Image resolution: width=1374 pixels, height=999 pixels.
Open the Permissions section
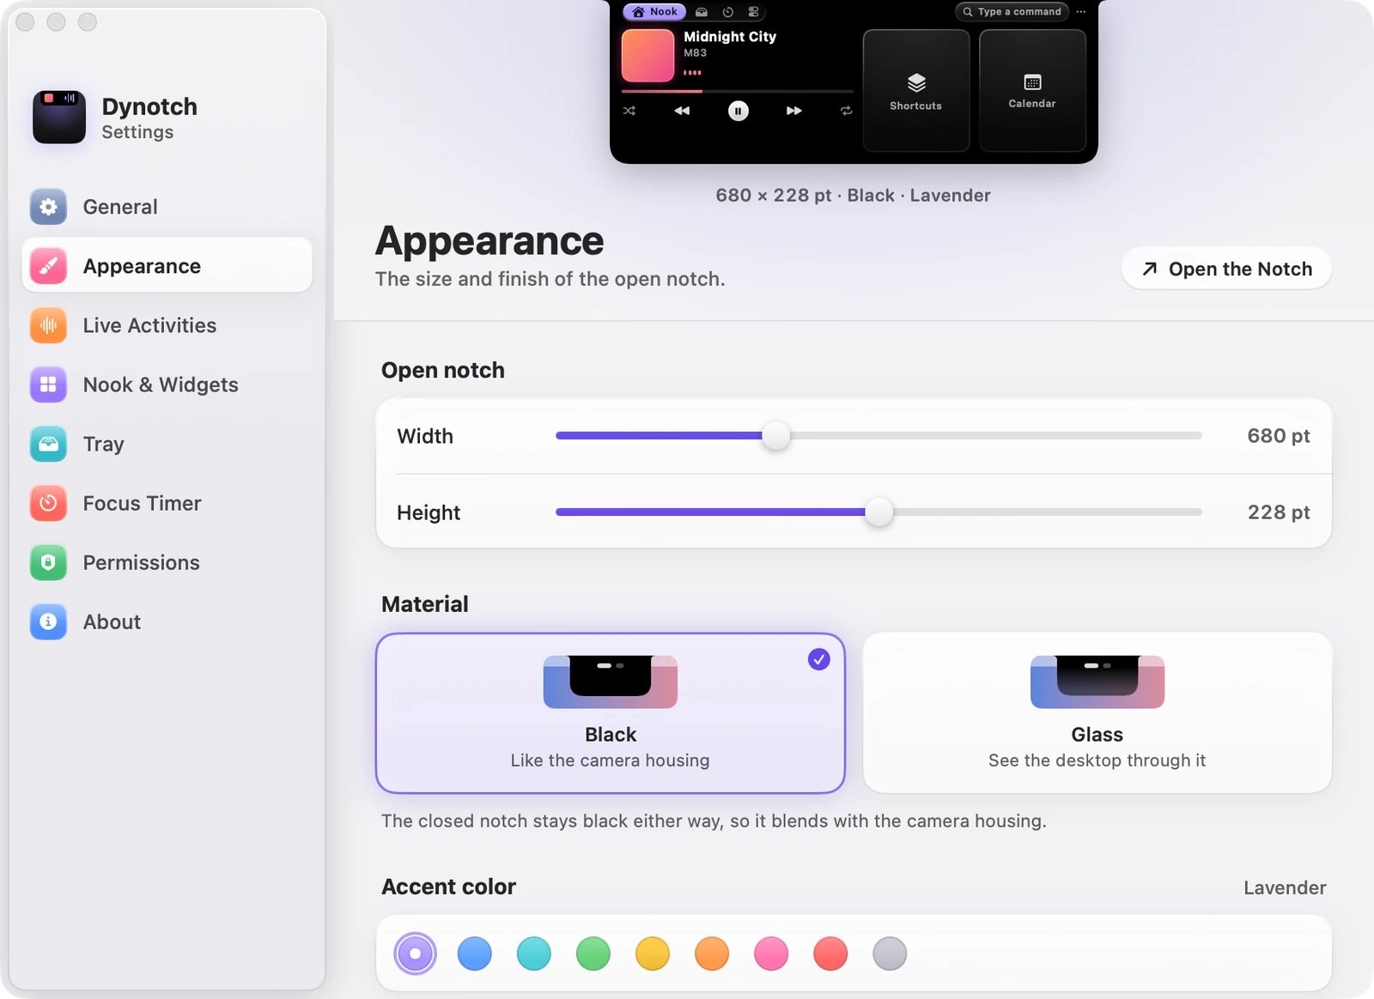167,562
